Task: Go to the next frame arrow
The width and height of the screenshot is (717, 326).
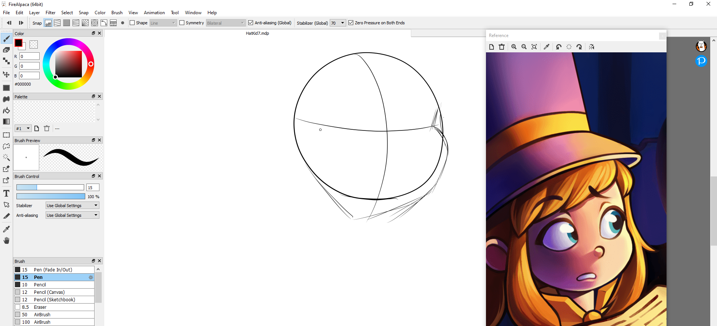Action: click(21, 23)
